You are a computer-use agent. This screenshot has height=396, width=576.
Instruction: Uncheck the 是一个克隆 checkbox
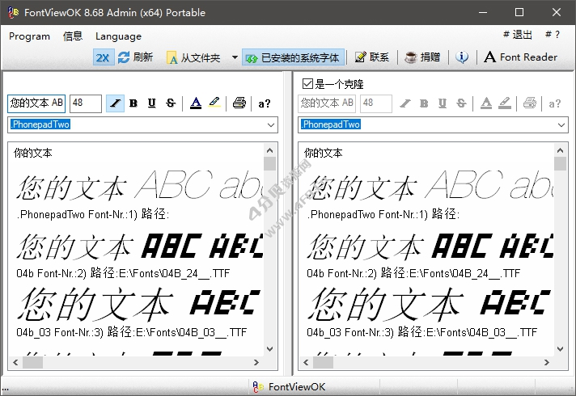pos(307,83)
